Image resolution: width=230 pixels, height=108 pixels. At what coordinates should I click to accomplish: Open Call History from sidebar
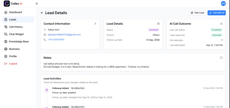18,27
